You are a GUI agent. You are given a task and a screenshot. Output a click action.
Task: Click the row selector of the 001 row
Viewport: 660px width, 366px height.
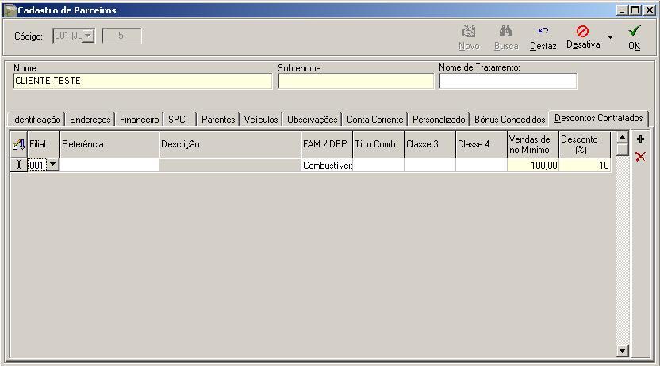click(x=19, y=165)
